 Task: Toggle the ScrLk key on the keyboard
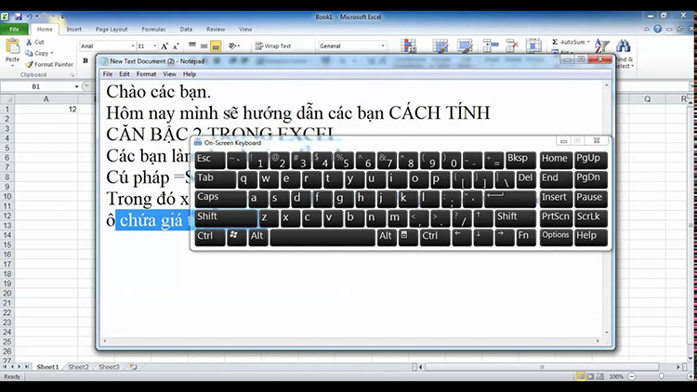click(591, 218)
